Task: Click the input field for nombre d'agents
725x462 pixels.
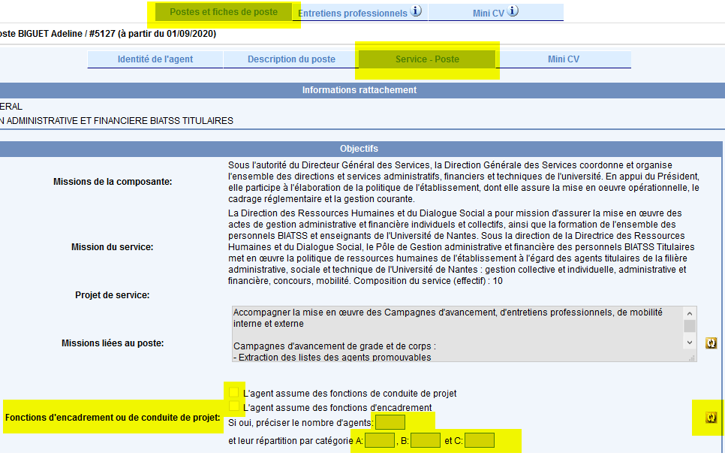Action: tap(390, 422)
